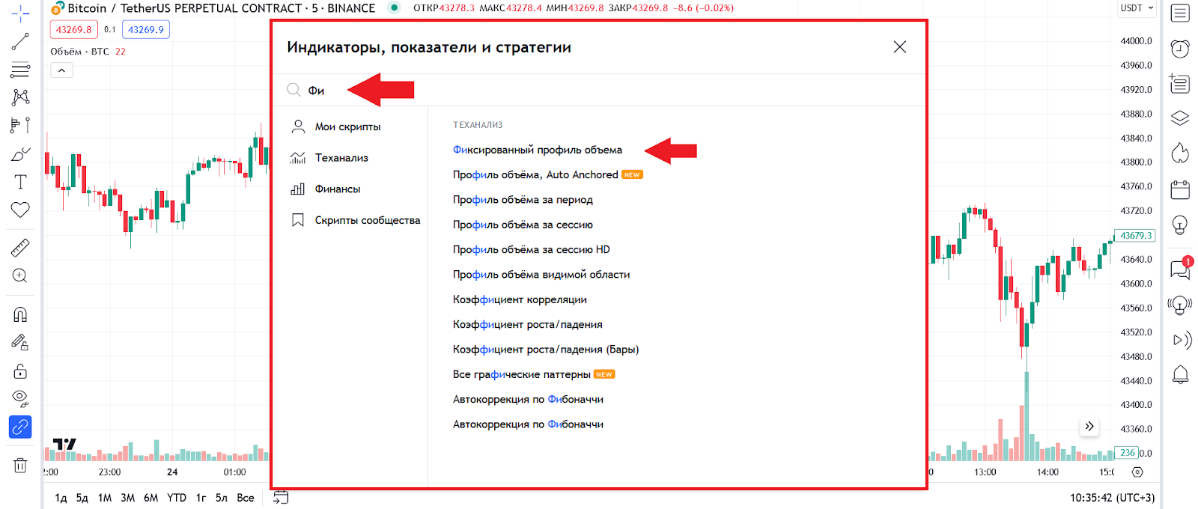Open the pattern drawing tools
Viewport: 1198px width, 509px height.
click(20, 97)
